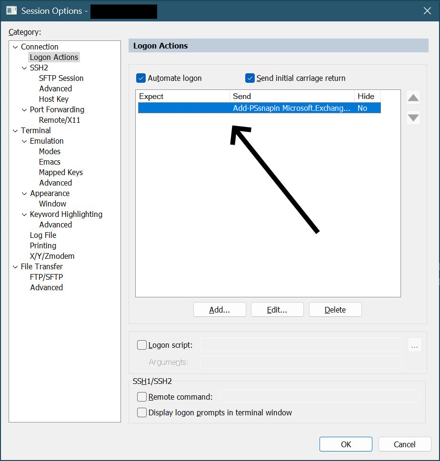Enable the Logon script checkbox

coord(142,345)
